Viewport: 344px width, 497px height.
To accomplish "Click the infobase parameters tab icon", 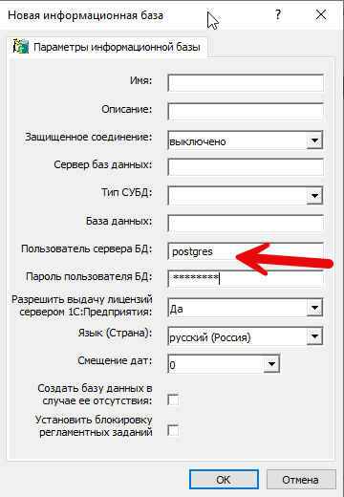I will (21, 47).
